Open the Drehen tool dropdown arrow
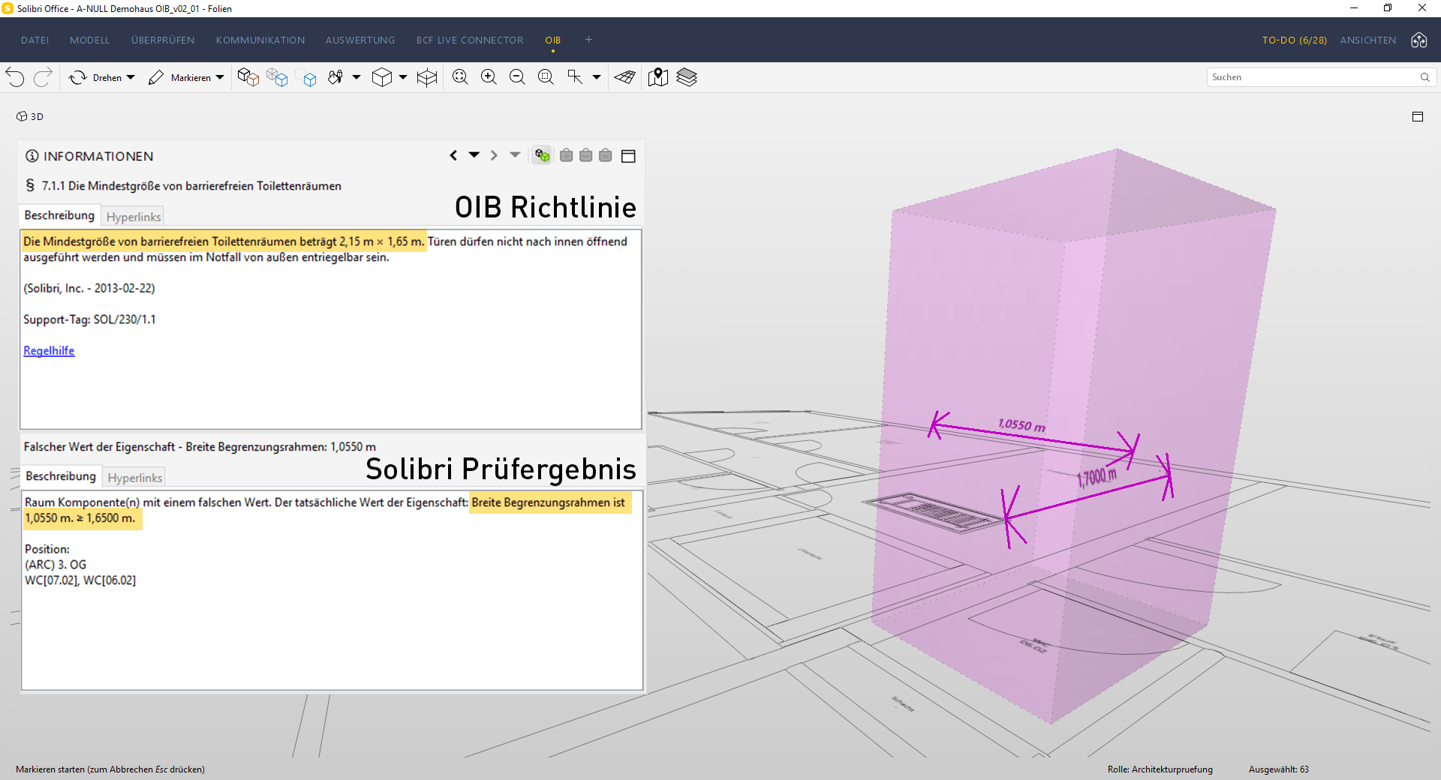 click(131, 77)
